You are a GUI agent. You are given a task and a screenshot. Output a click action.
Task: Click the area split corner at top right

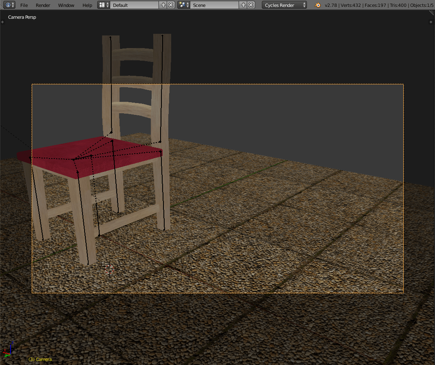click(x=432, y=13)
